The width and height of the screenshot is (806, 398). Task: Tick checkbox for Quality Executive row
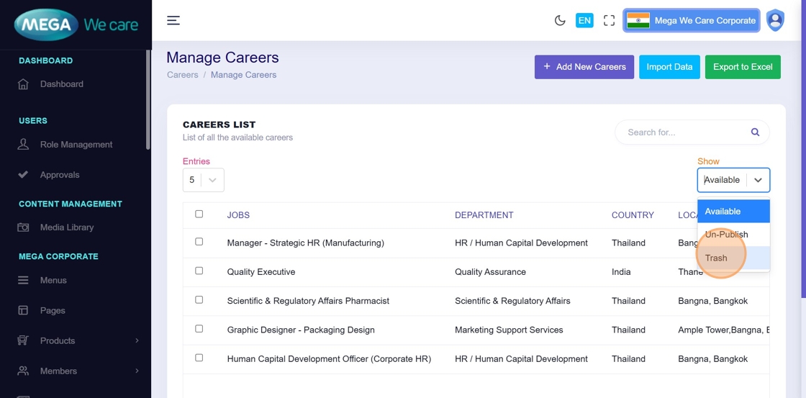pyautogui.click(x=199, y=271)
